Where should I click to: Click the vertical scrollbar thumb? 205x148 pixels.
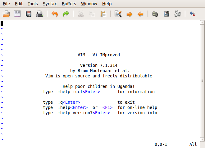pyautogui.click(x=202, y=81)
